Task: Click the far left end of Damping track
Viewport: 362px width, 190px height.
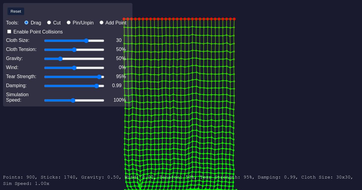Action: point(45,86)
